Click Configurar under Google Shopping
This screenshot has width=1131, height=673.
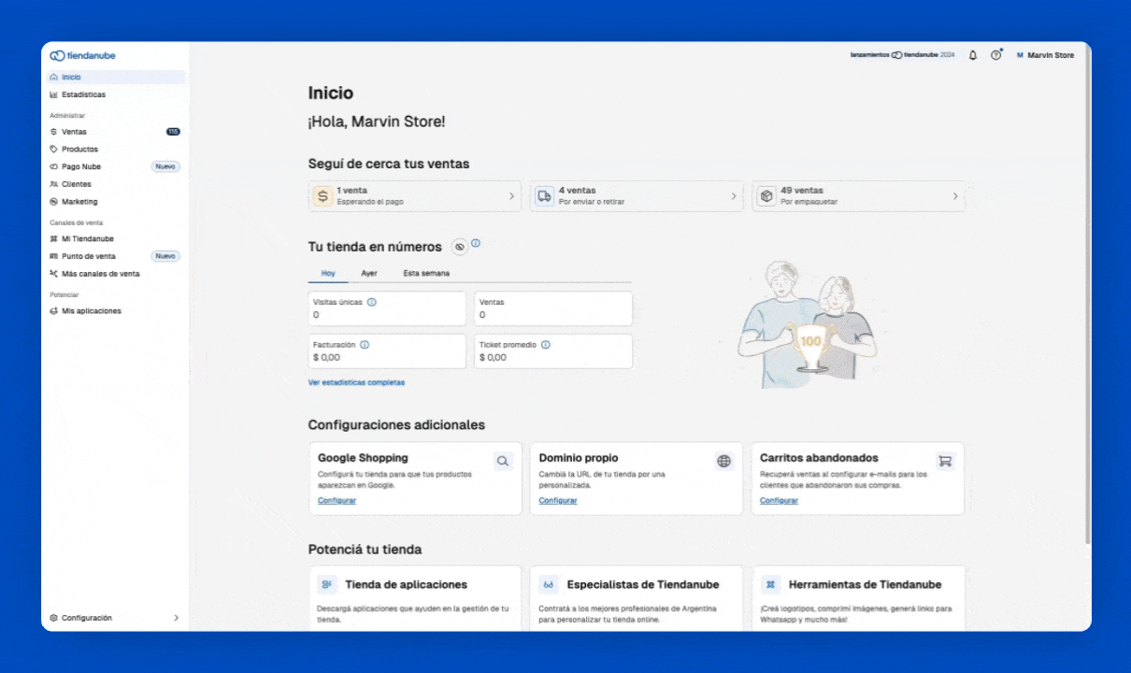pyautogui.click(x=336, y=500)
